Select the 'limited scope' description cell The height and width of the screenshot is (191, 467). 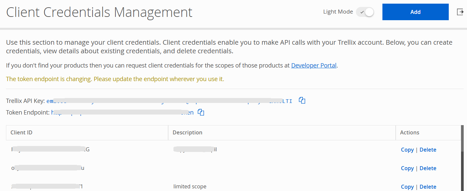190,187
